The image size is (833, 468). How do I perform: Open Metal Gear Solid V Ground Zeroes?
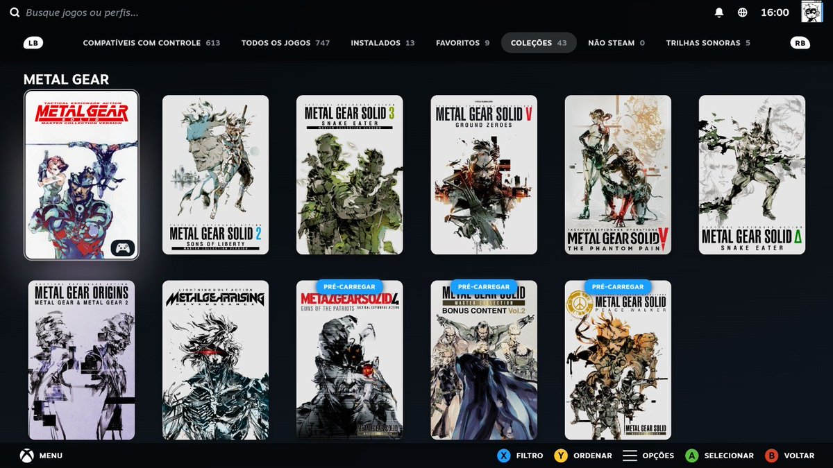point(484,175)
